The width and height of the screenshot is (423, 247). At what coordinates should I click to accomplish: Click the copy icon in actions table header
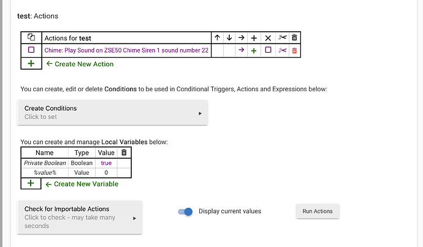pyautogui.click(x=31, y=37)
